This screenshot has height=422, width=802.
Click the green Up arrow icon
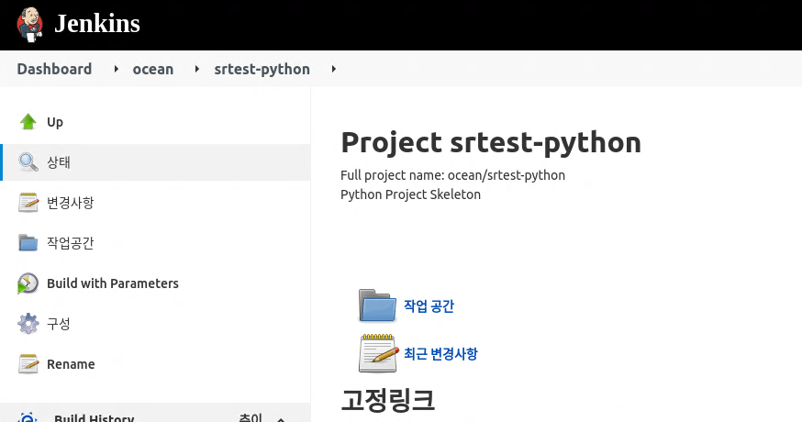(28, 122)
